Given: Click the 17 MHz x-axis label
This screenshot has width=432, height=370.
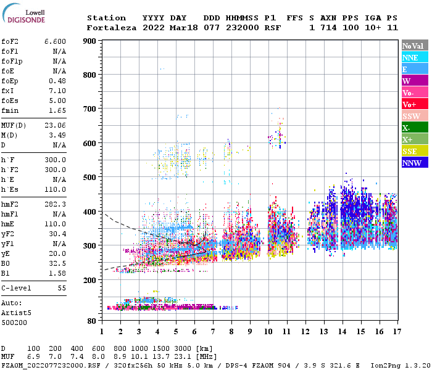Looking at the screenshot, I should 397,332.
